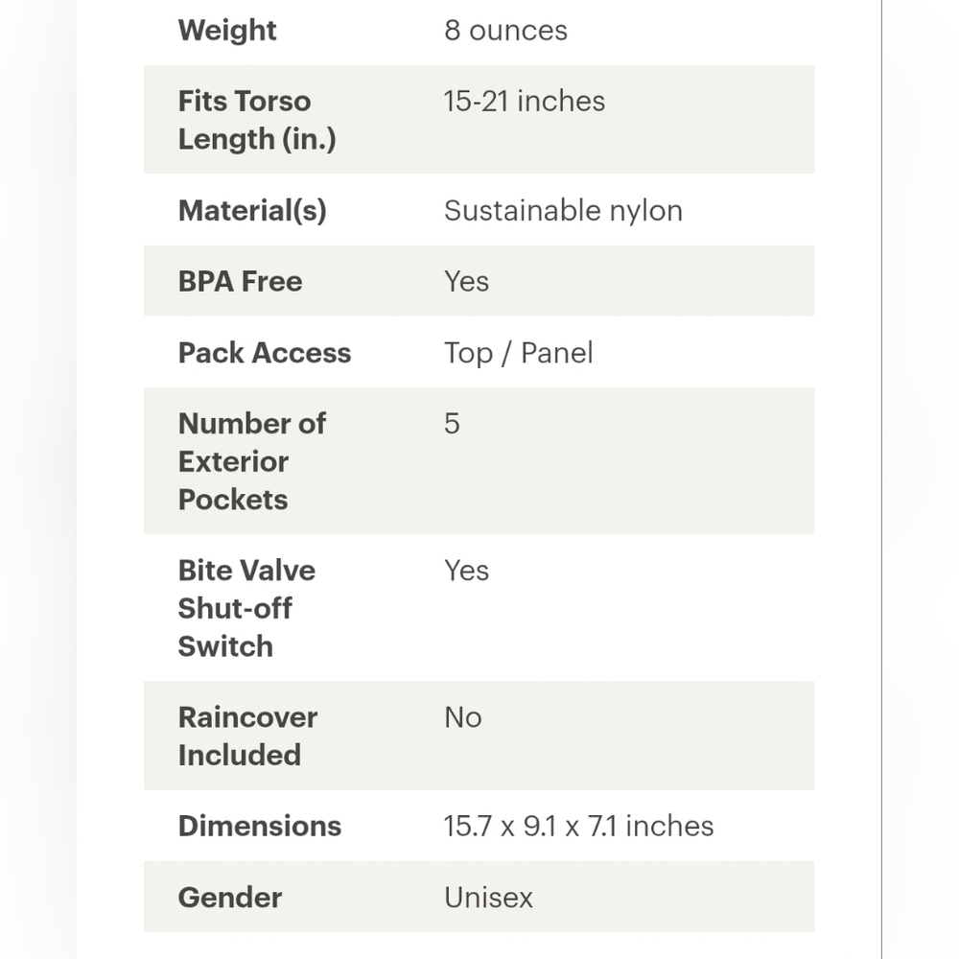Click the 15-21 inches value
This screenshot has height=959, width=959.
coord(525,101)
